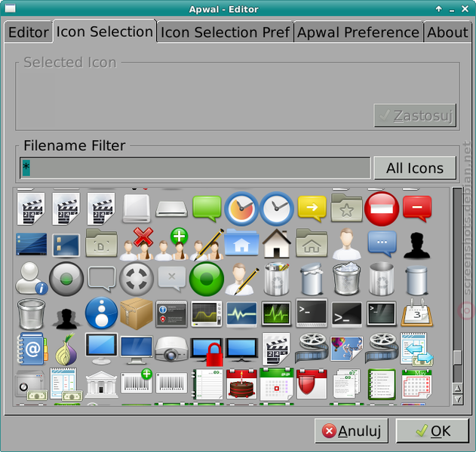The height and width of the screenshot is (452, 476).
Task: Choose the red minus speech bubble icon
Action: pyautogui.click(x=417, y=209)
